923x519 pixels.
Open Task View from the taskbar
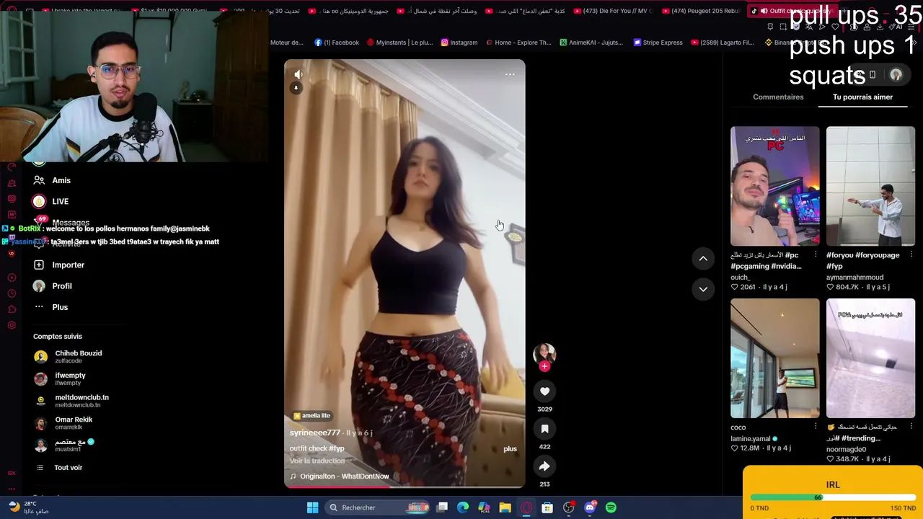click(442, 507)
